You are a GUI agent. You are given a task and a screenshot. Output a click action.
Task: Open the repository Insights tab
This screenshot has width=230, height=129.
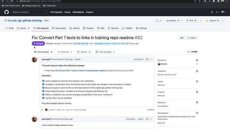coord(127,28)
